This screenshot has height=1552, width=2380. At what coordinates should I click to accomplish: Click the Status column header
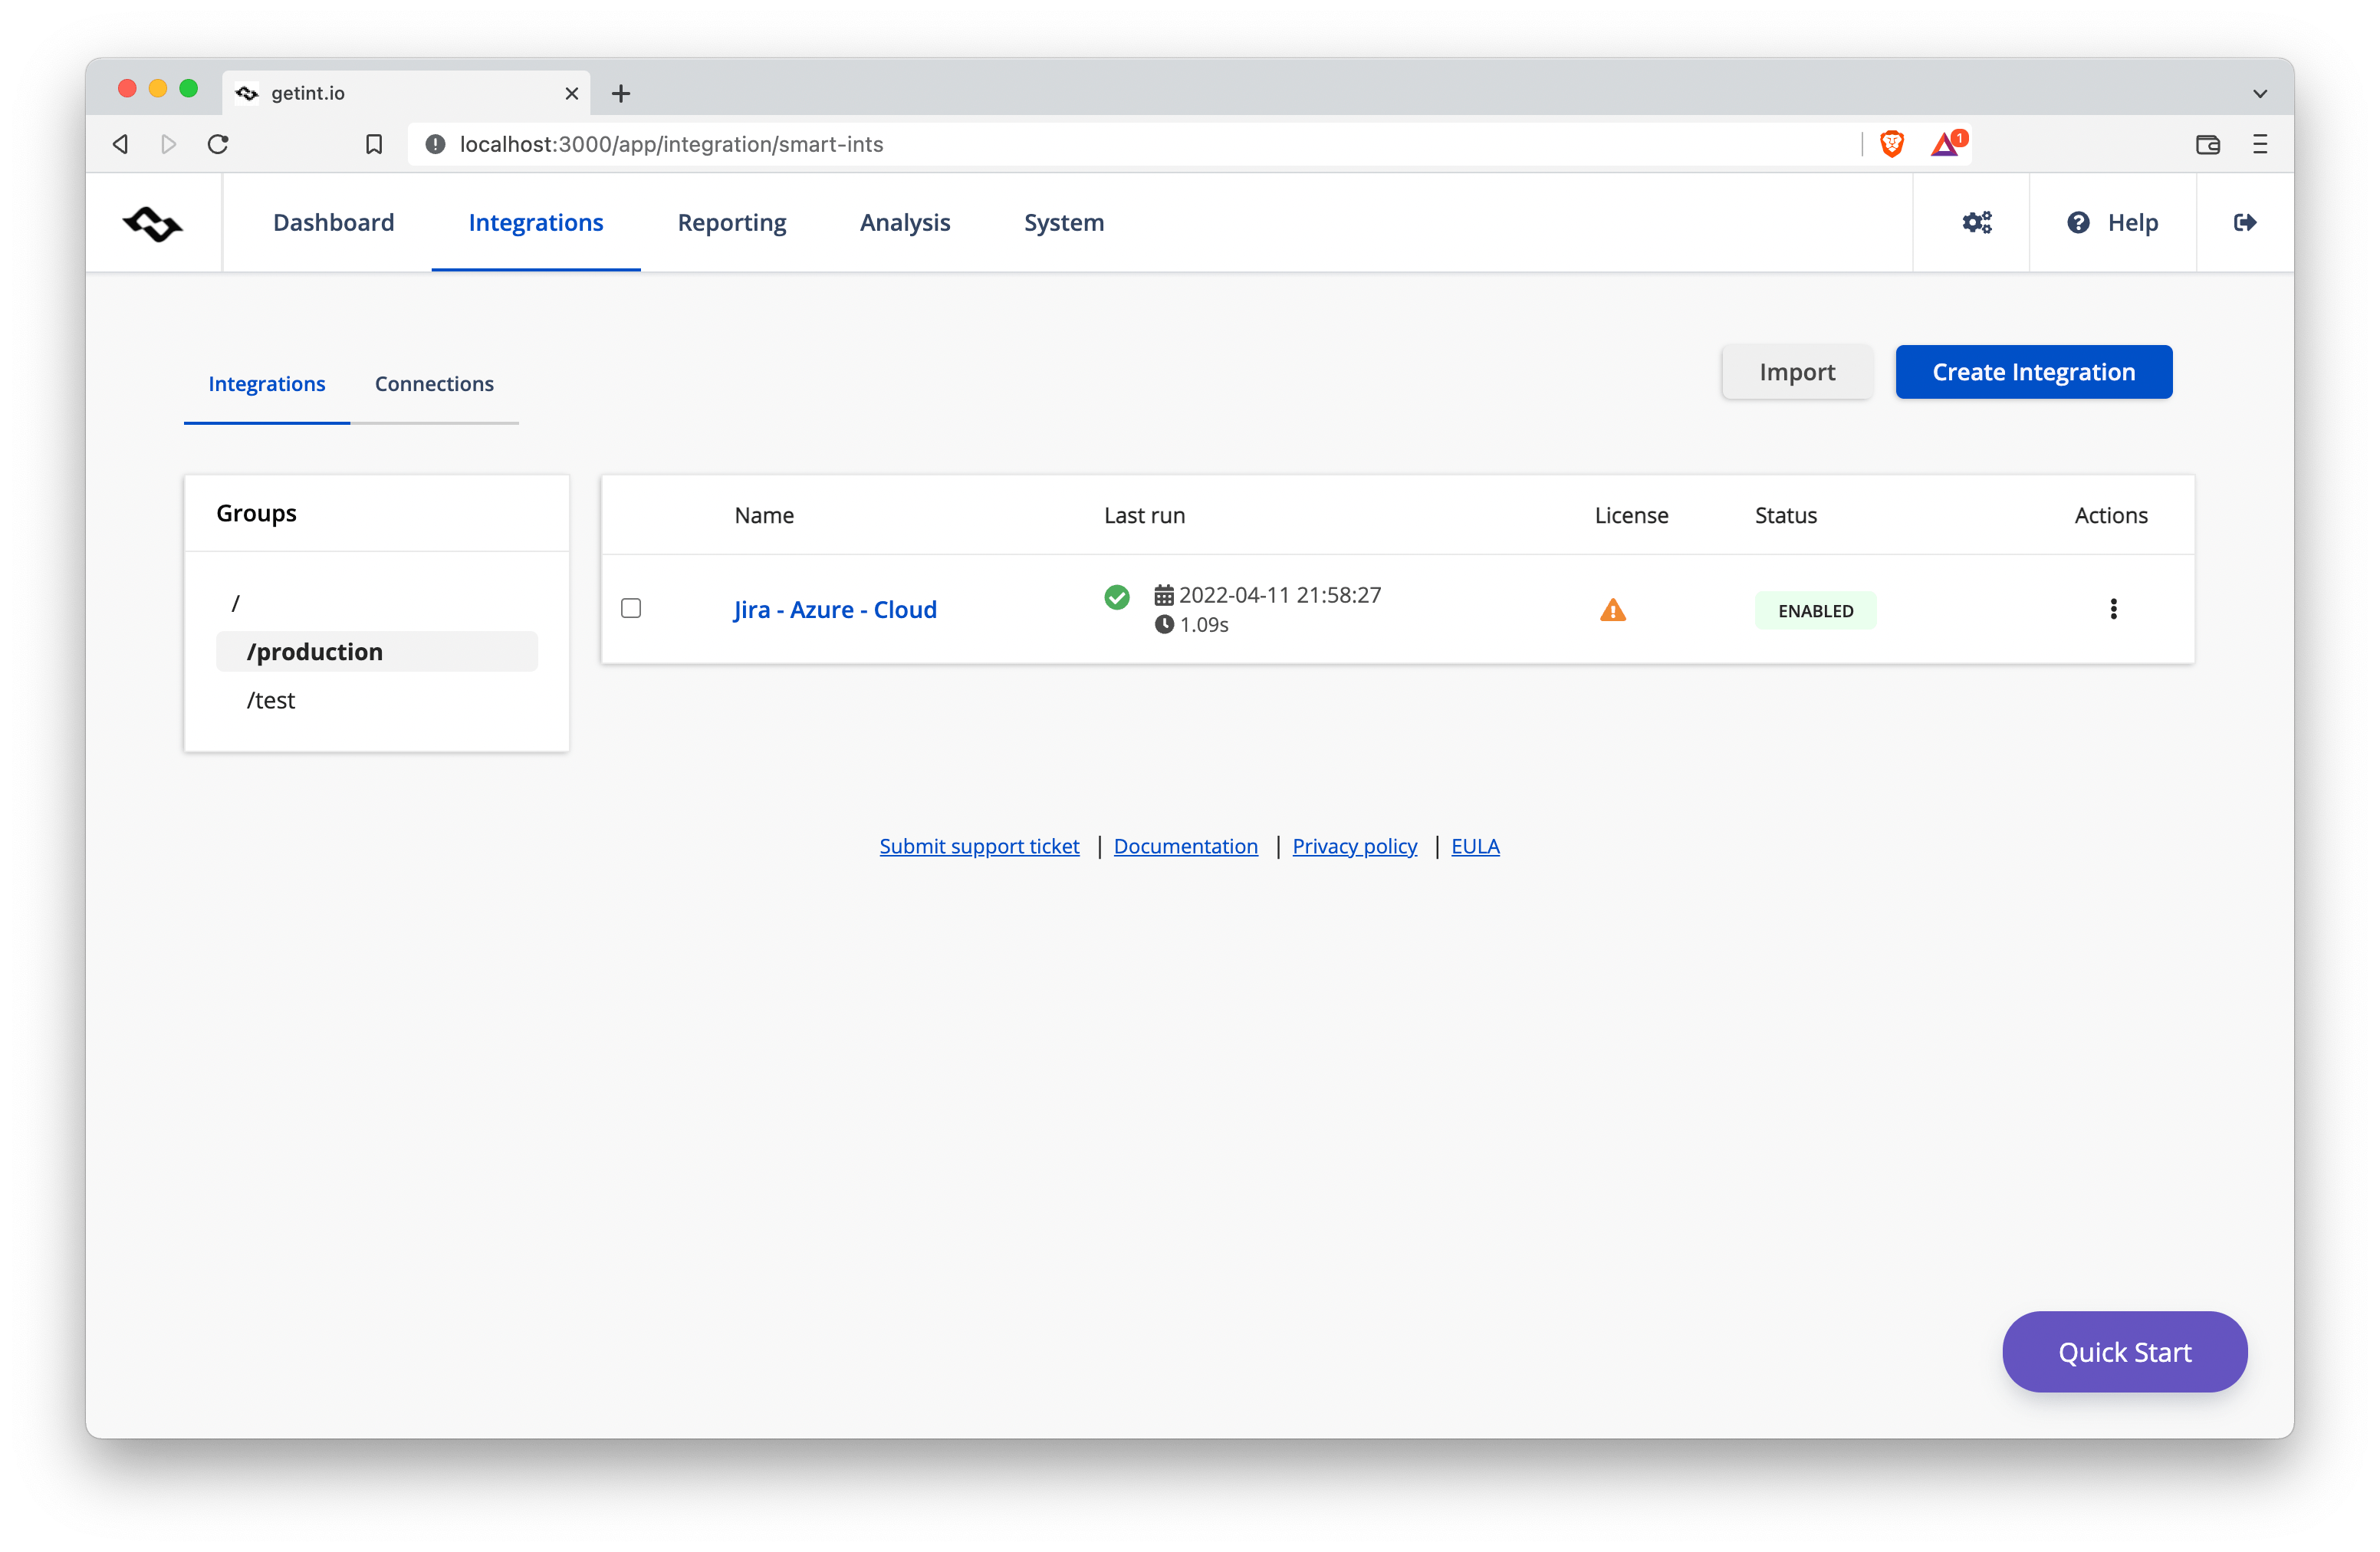point(1785,515)
